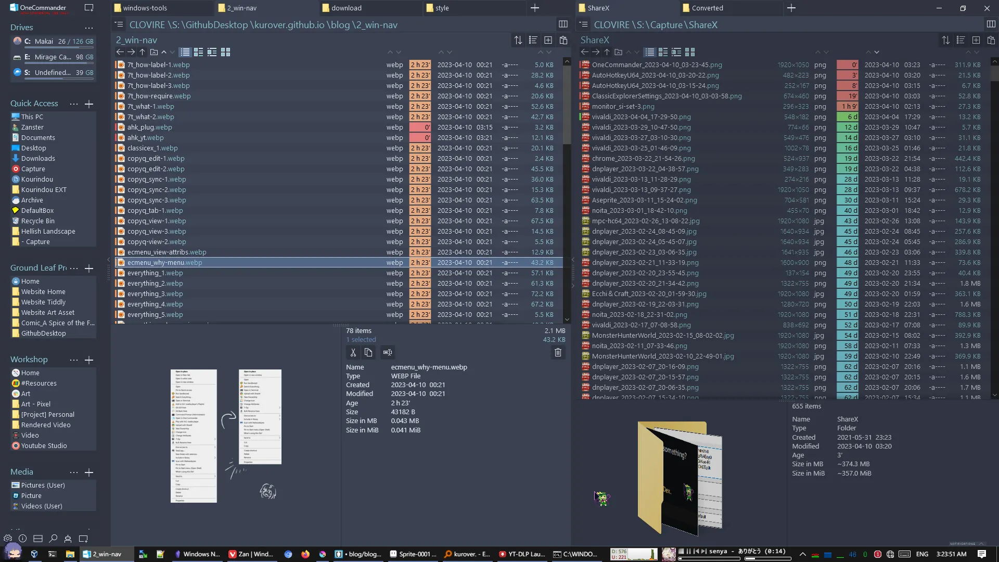Switch to the style tab
This screenshot has height=562, width=999.
coord(474,8)
